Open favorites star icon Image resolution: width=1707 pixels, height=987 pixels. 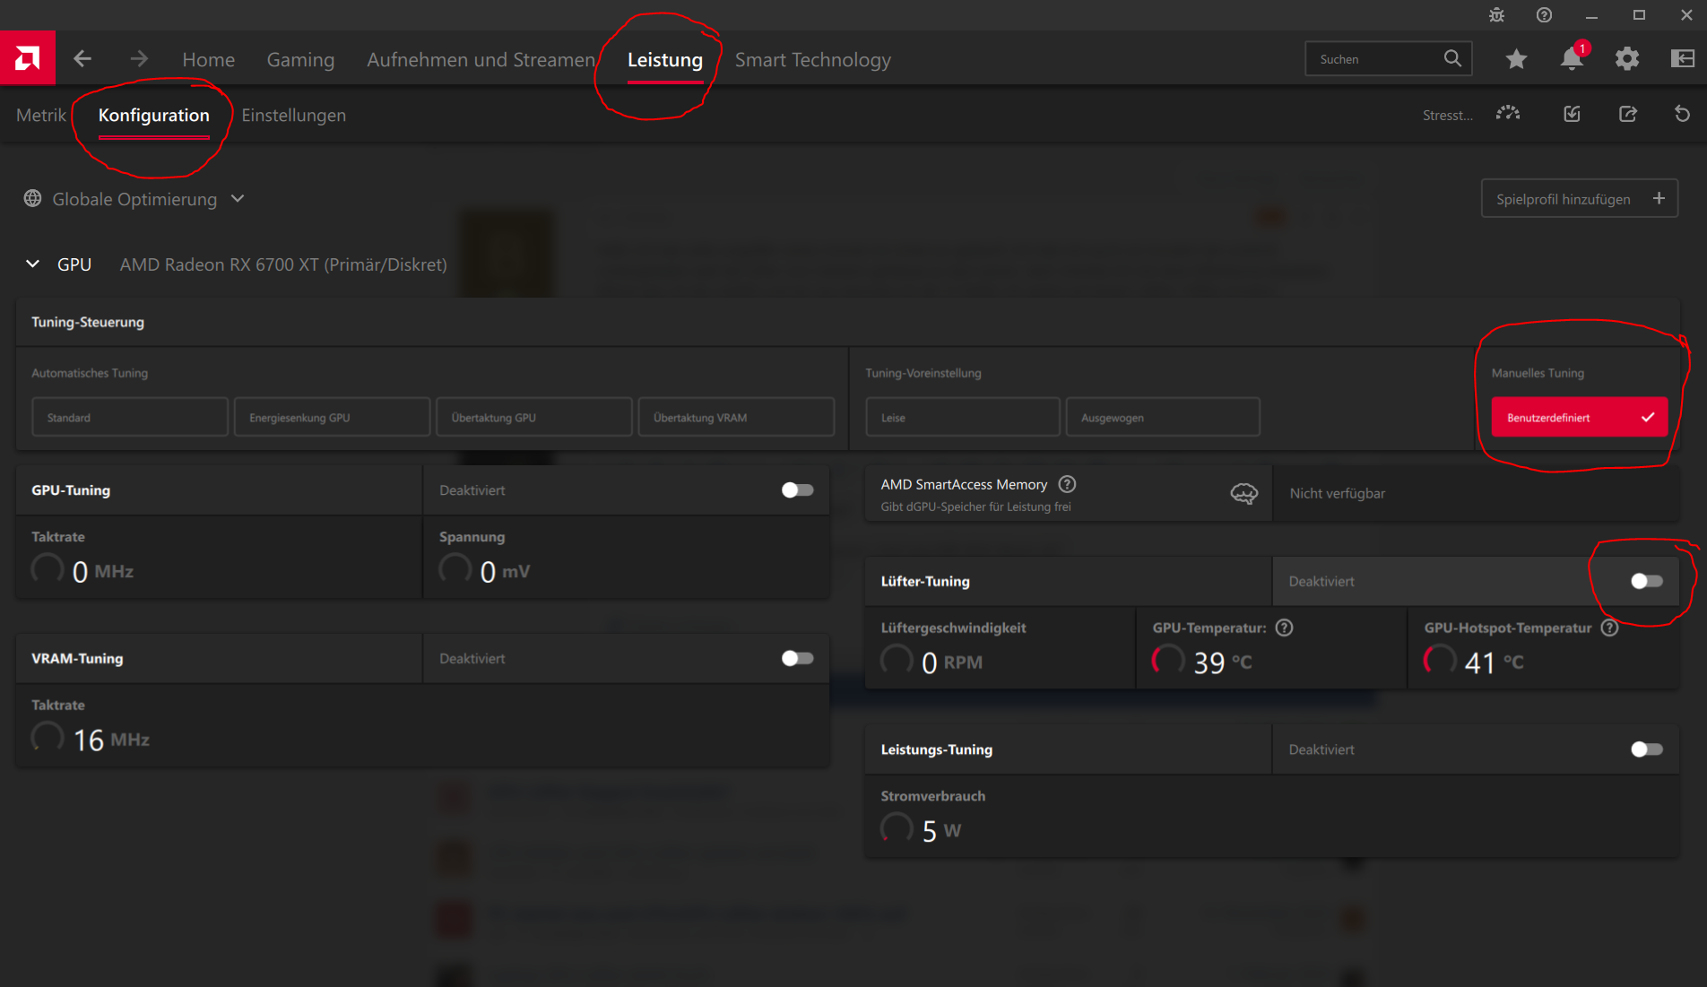point(1516,59)
